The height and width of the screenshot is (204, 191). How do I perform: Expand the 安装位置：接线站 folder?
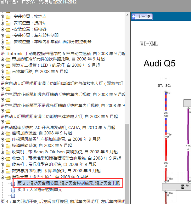click(x=2, y=23)
